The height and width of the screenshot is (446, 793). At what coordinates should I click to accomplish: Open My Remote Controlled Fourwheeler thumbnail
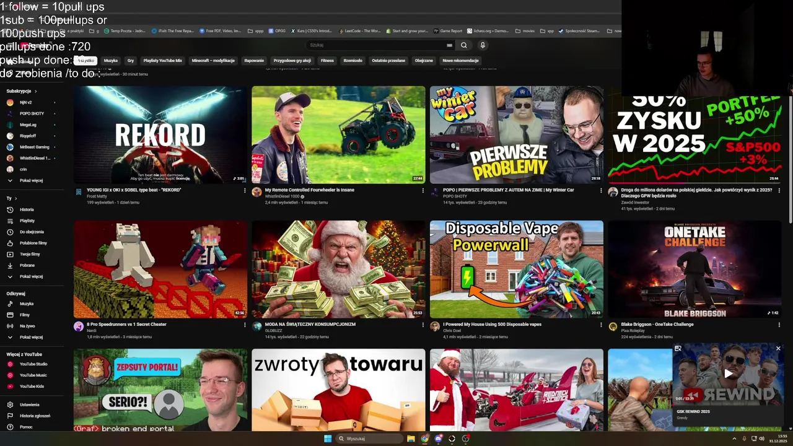(338, 134)
